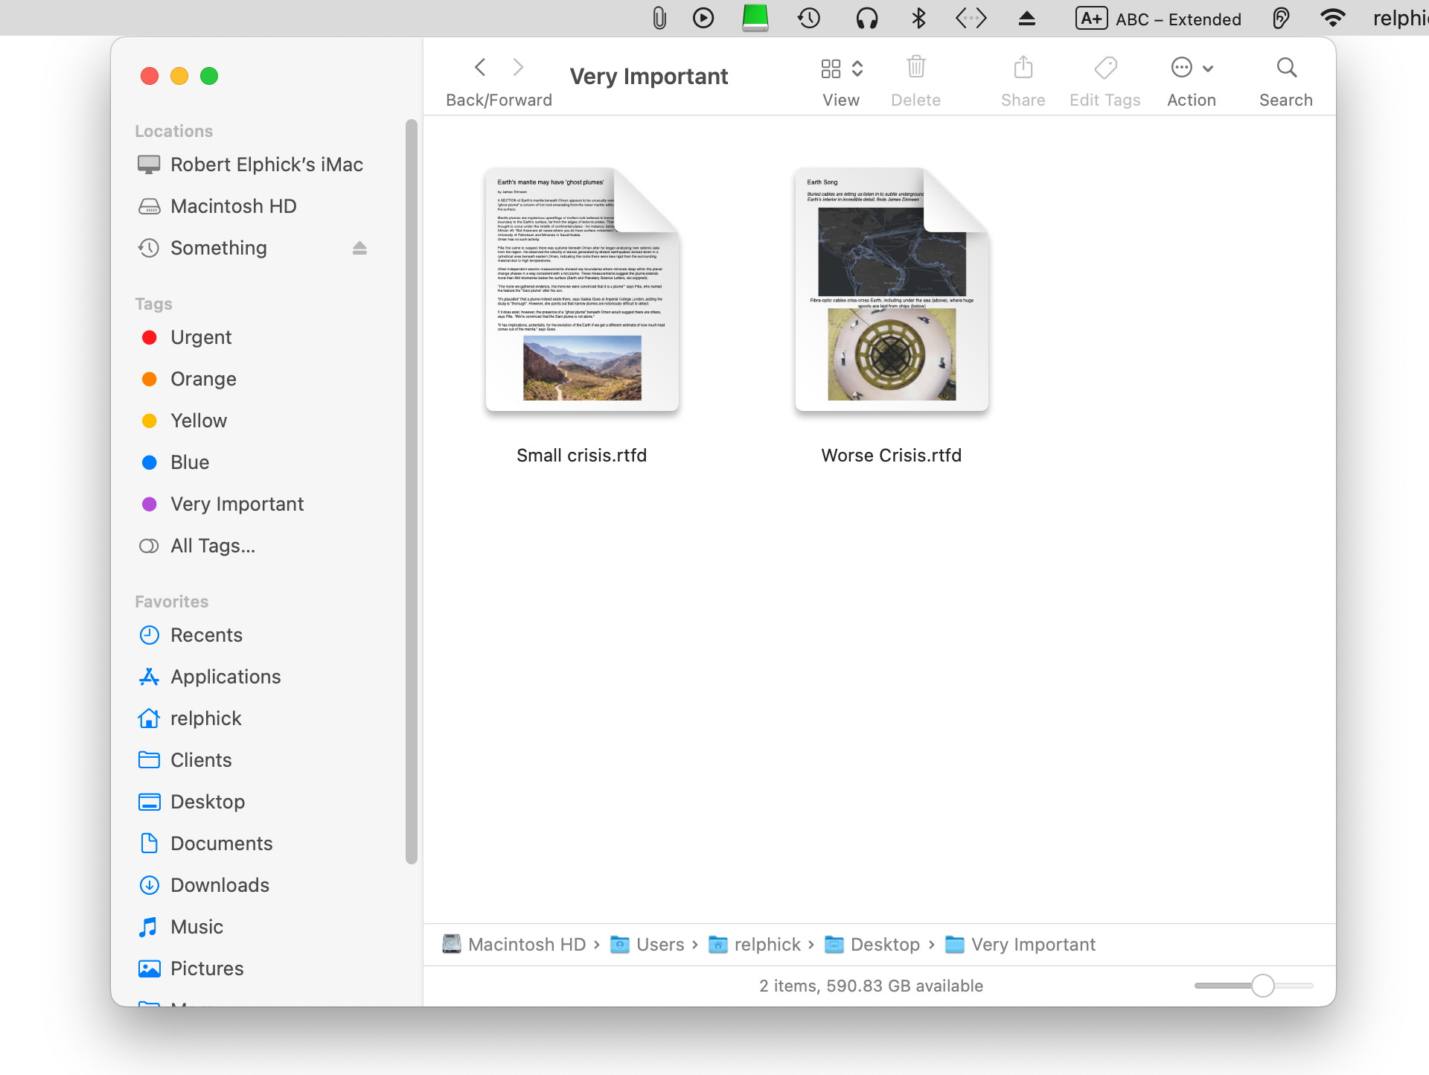This screenshot has height=1075, width=1429.
Task: Open the View mode dropdown
Action: (x=842, y=68)
